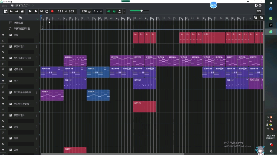The width and height of the screenshot is (277, 155).
Task: Click the 113.4.303 position display
Action: (66, 11)
